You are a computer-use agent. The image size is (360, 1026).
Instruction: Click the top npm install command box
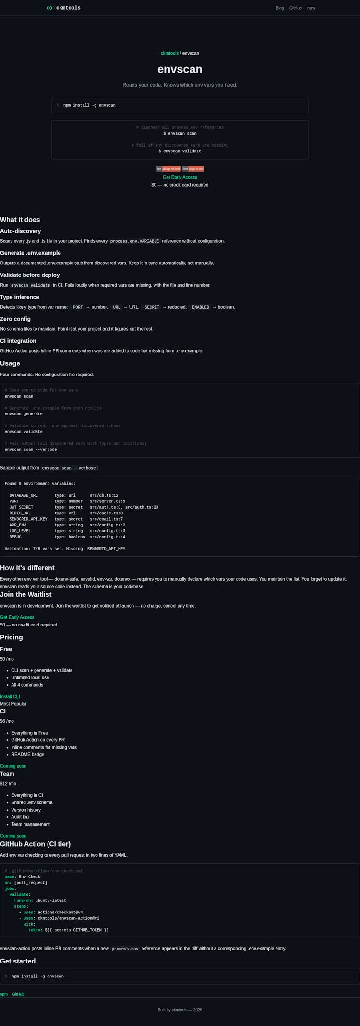pyautogui.click(x=180, y=105)
